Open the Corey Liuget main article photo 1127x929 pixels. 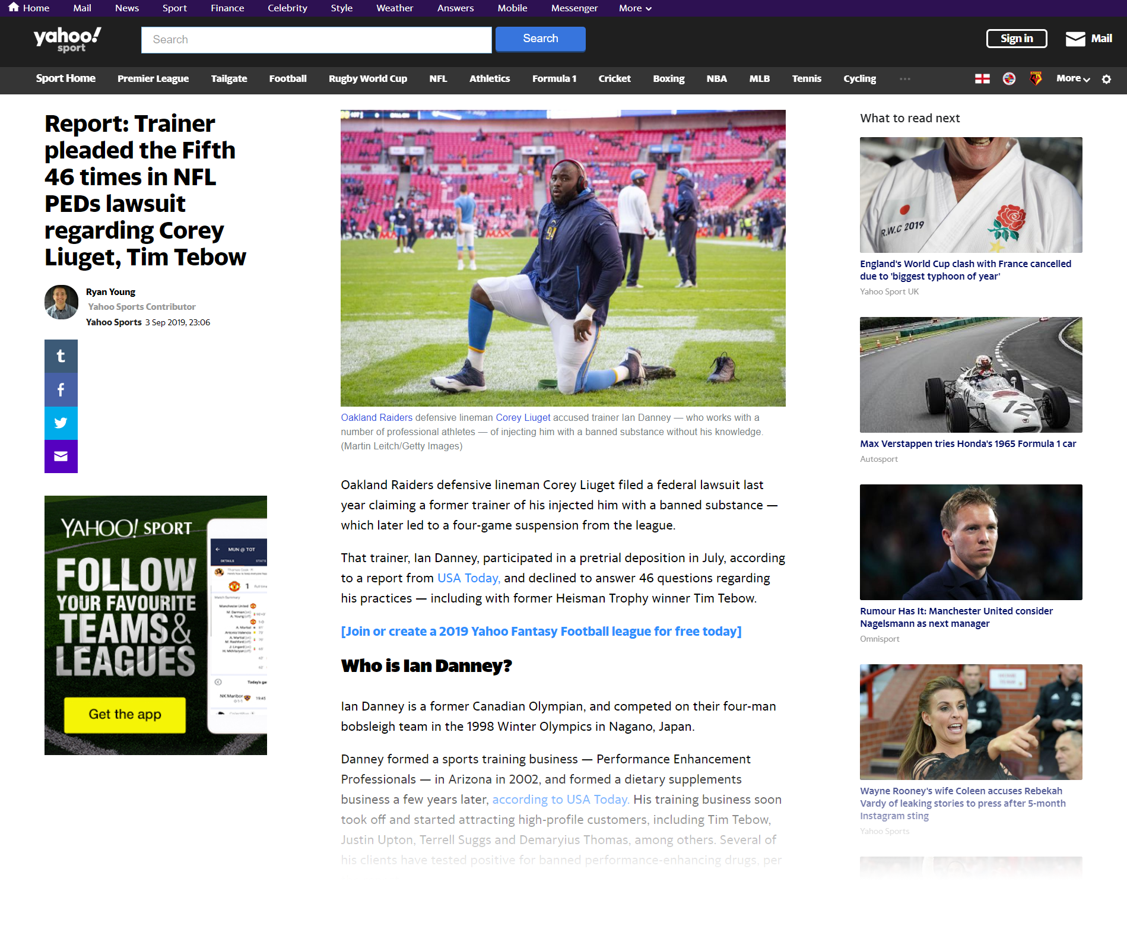563,258
